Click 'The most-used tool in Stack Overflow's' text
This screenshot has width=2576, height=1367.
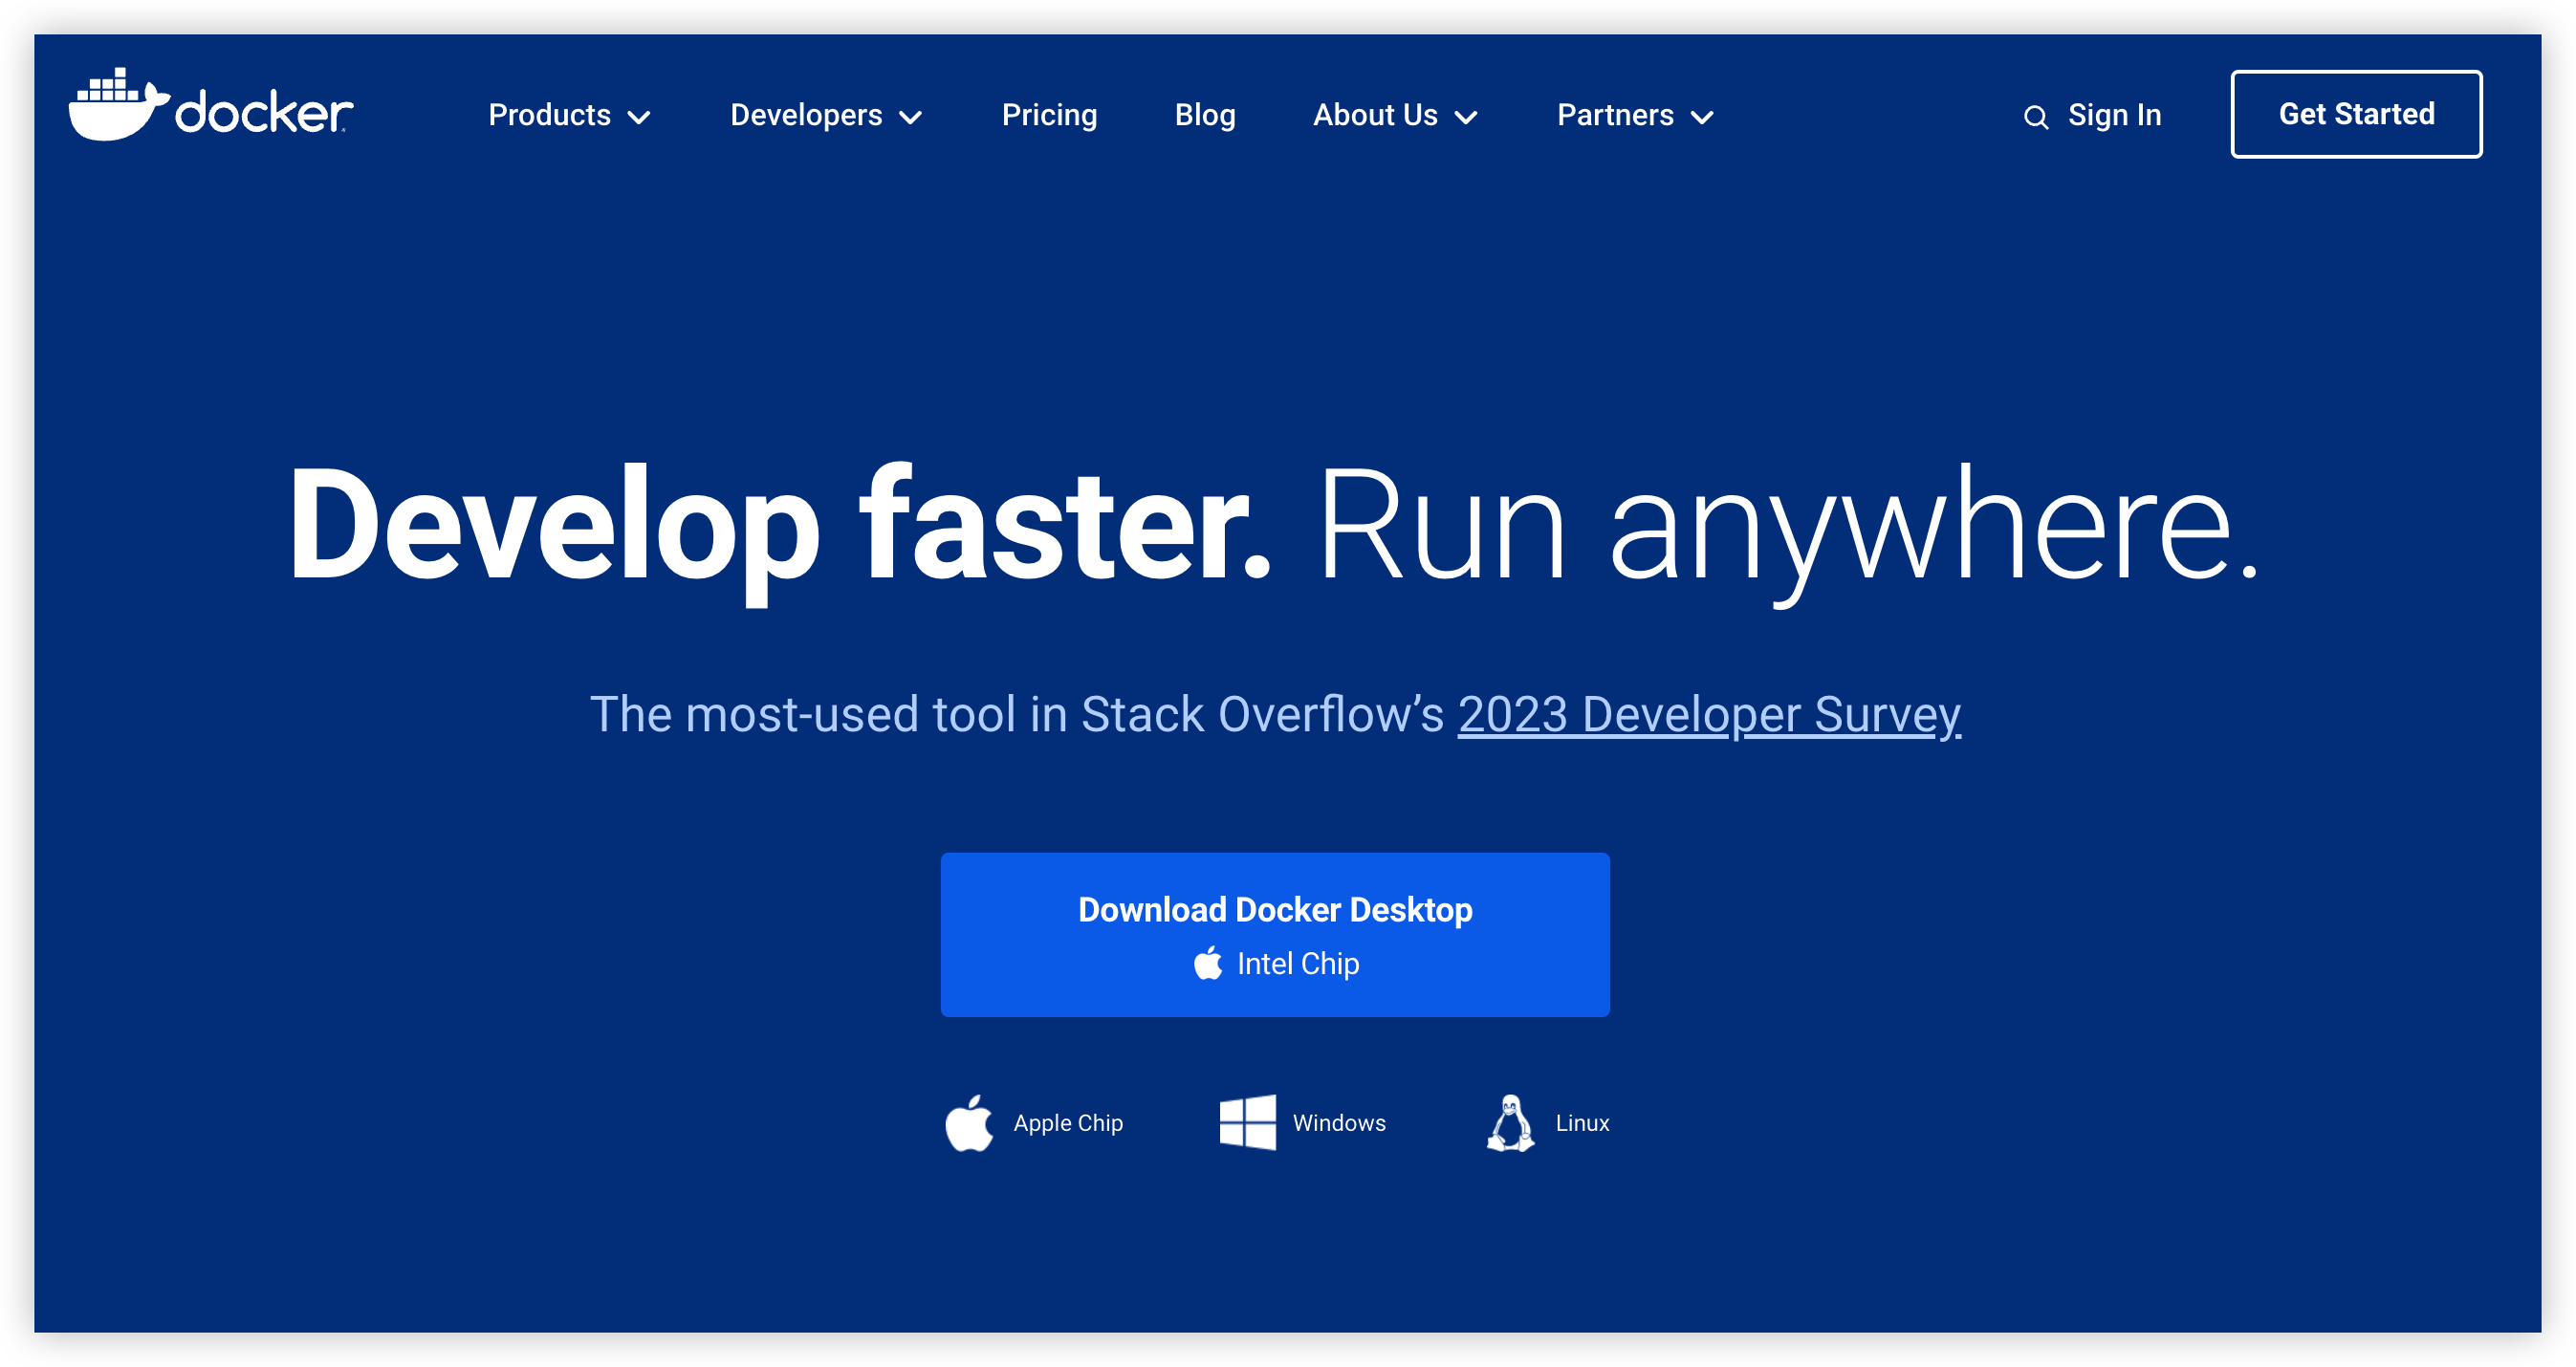tap(1017, 715)
